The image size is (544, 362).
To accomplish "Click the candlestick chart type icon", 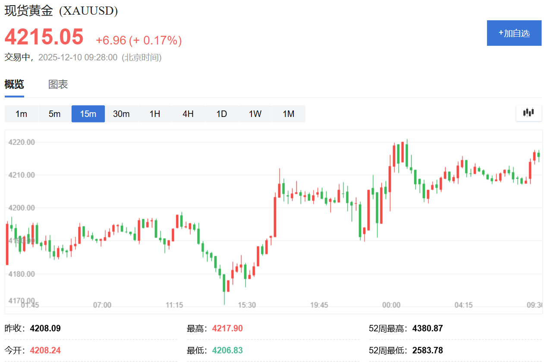I will (528, 113).
